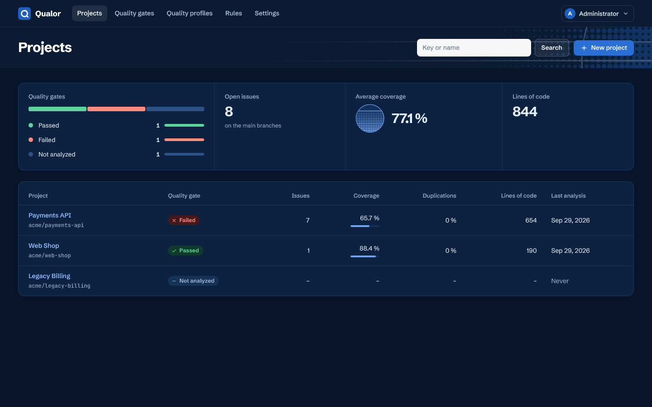Click the Administrator avatar icon
The width and height of the screenshot is (652, 407).
coord(570,14)
